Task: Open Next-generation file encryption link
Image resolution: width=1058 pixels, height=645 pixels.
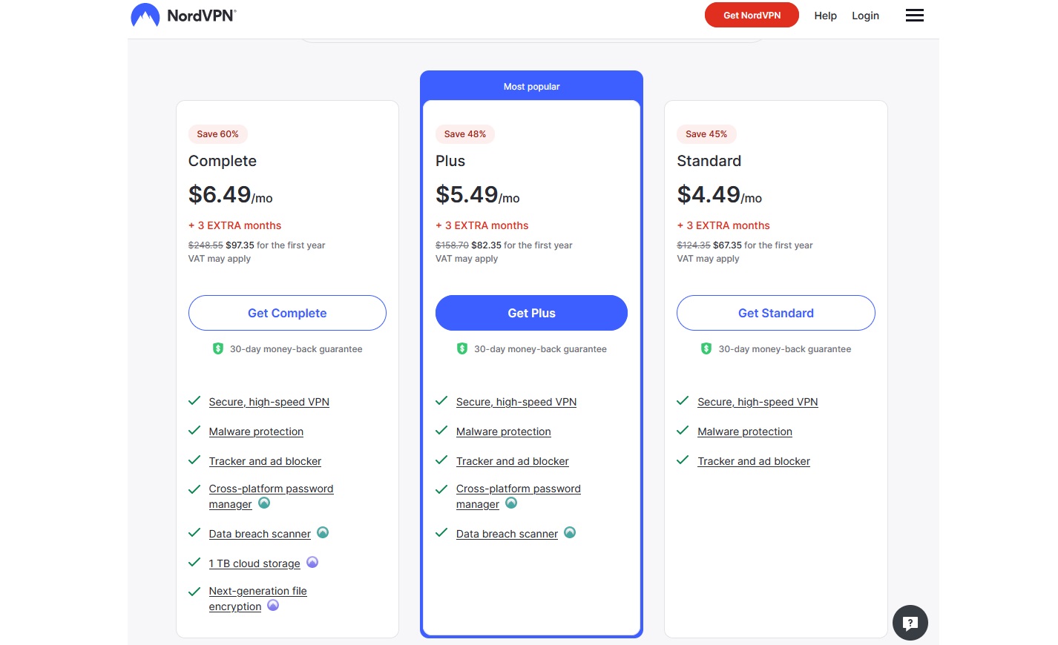Action: (257, 598)
